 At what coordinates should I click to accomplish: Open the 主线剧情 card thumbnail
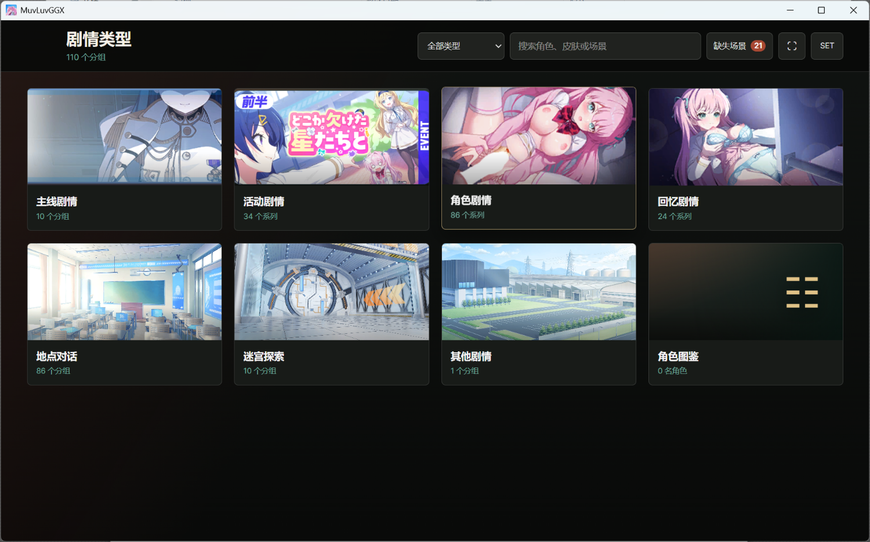(x=125, y=137)
